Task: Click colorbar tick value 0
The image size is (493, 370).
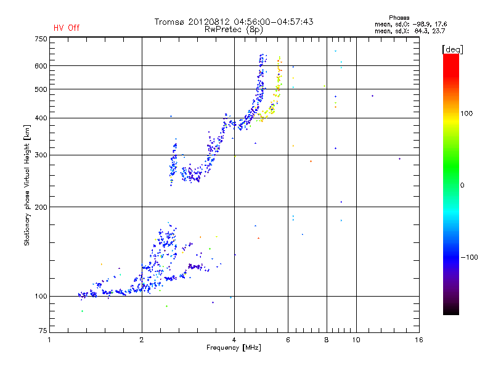Action: (462, 186)
